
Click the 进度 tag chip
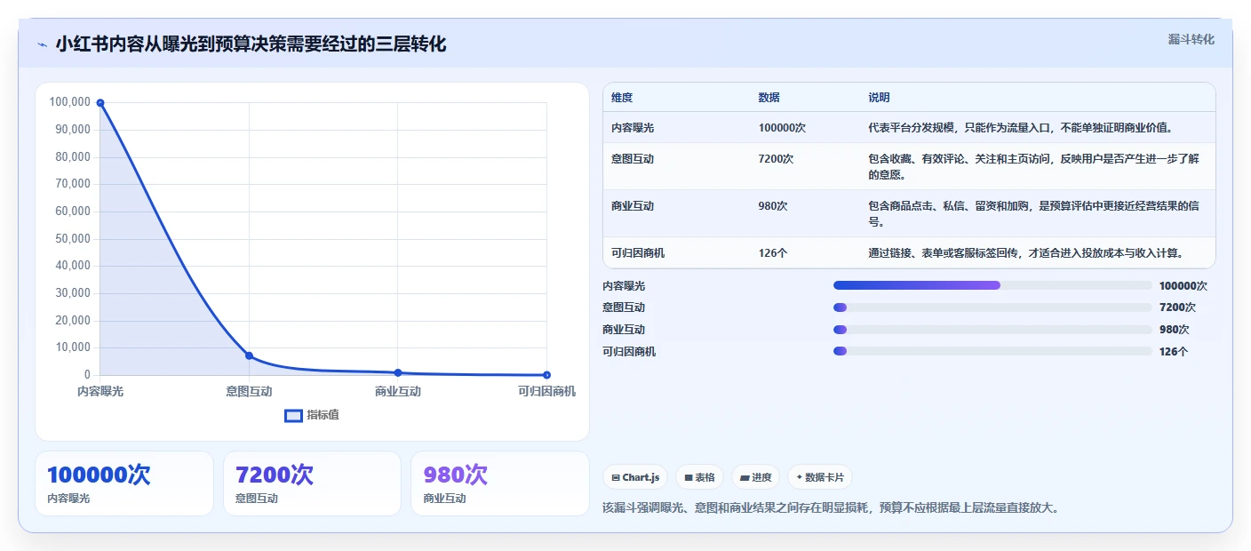756,477
